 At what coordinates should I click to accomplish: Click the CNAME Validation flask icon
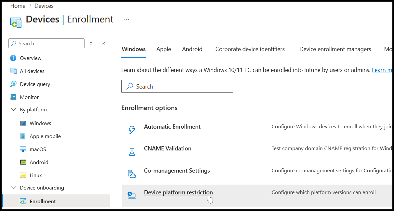tap(132, 152)
